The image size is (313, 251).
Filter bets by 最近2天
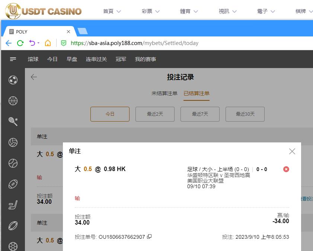click(x=155, y=114)
